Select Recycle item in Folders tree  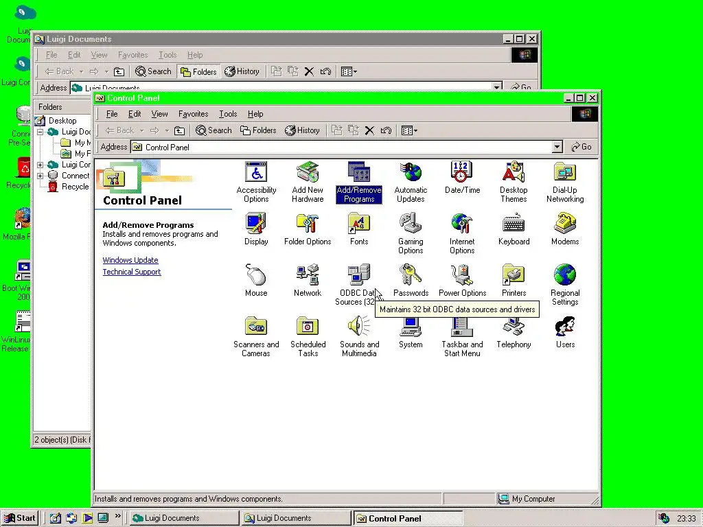pos(75,187)
